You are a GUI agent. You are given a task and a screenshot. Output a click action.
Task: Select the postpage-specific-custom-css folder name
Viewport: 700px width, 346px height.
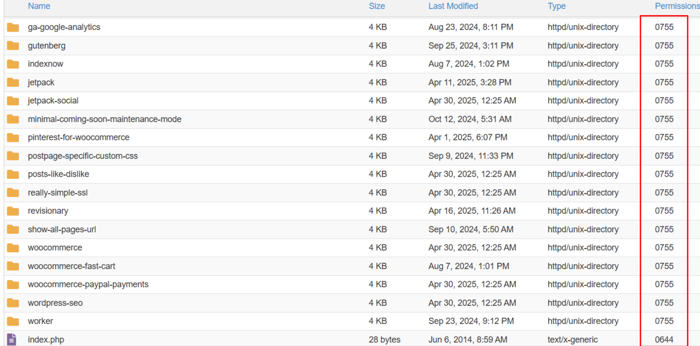[x=82, y=156]
